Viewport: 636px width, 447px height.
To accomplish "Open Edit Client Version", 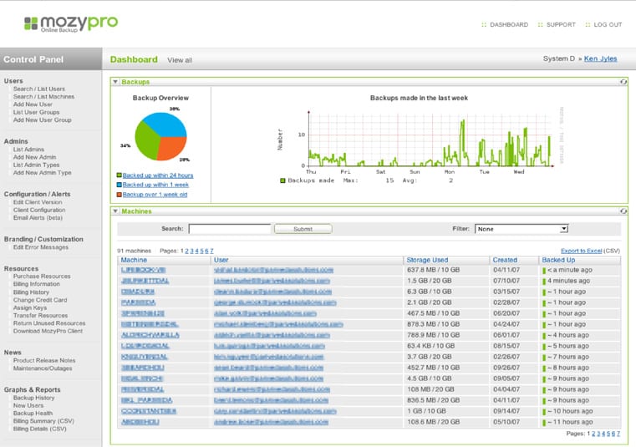I will coord(38,202).
